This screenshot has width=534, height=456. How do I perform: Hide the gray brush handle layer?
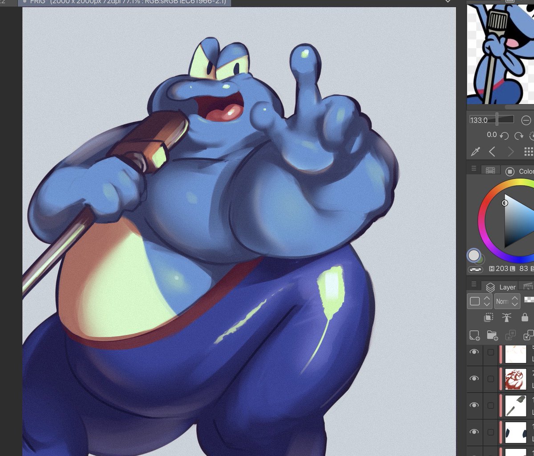click(x=474, y=405)
